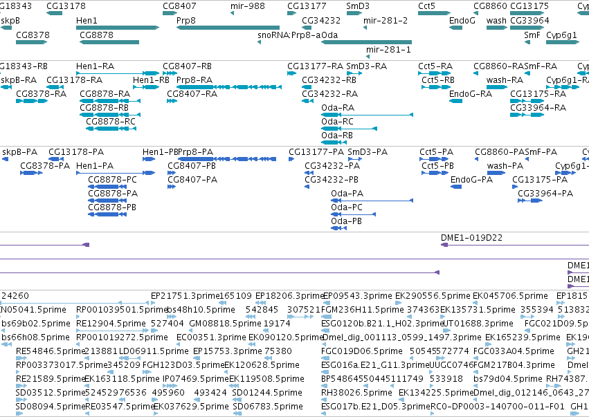
Task: Click the Hen1-RB transcript label
Action: click(151, 80)
